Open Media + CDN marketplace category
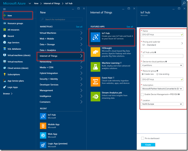 pos(61,67)
